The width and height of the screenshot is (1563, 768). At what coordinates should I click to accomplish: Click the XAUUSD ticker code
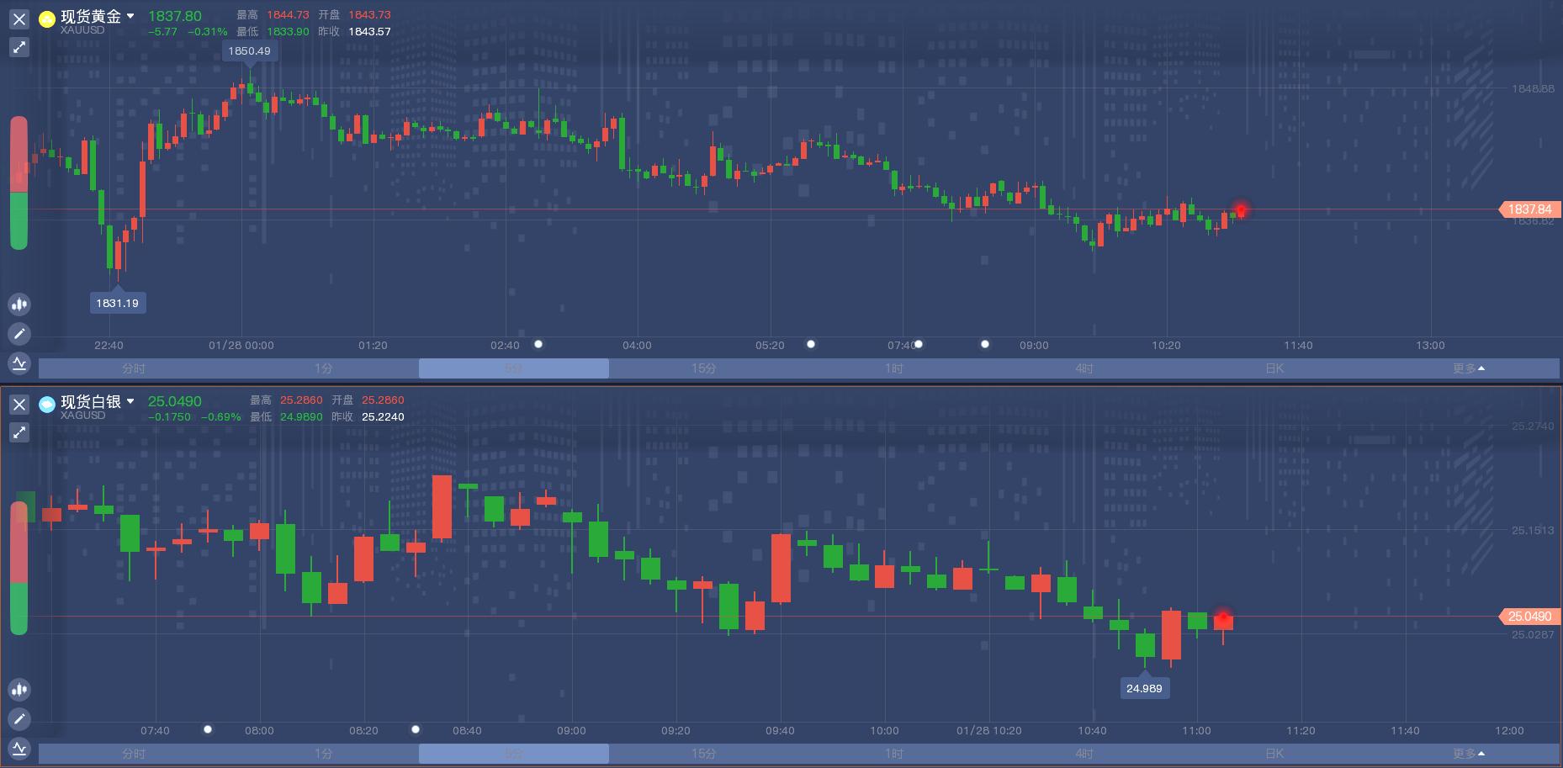[x=82, y=30]
